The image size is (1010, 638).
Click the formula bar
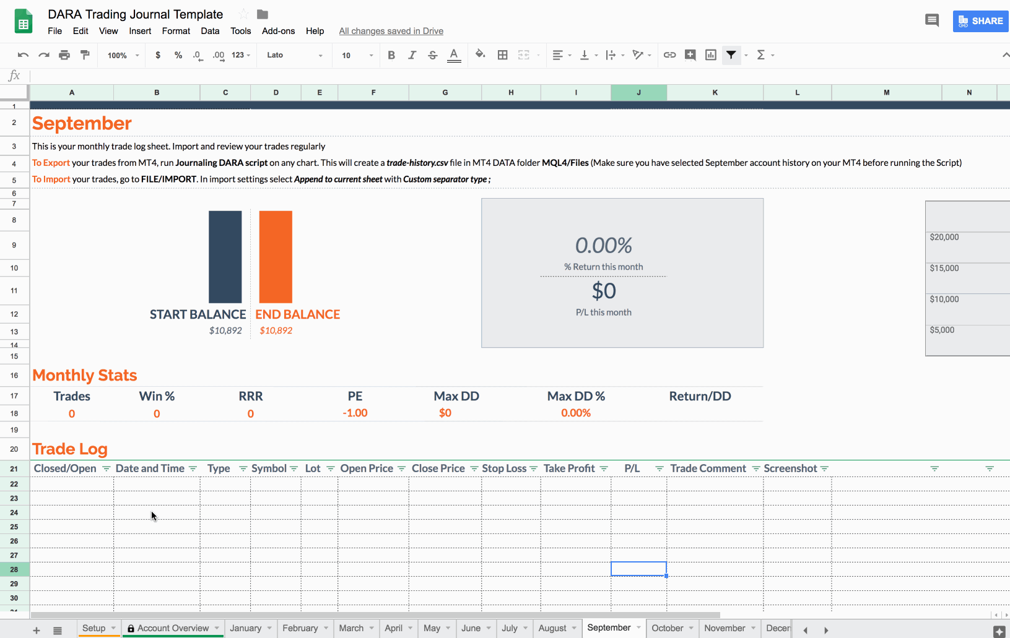520,75
